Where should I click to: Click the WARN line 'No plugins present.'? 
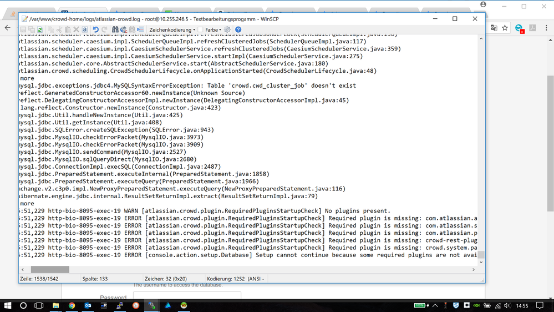[205, 211]
